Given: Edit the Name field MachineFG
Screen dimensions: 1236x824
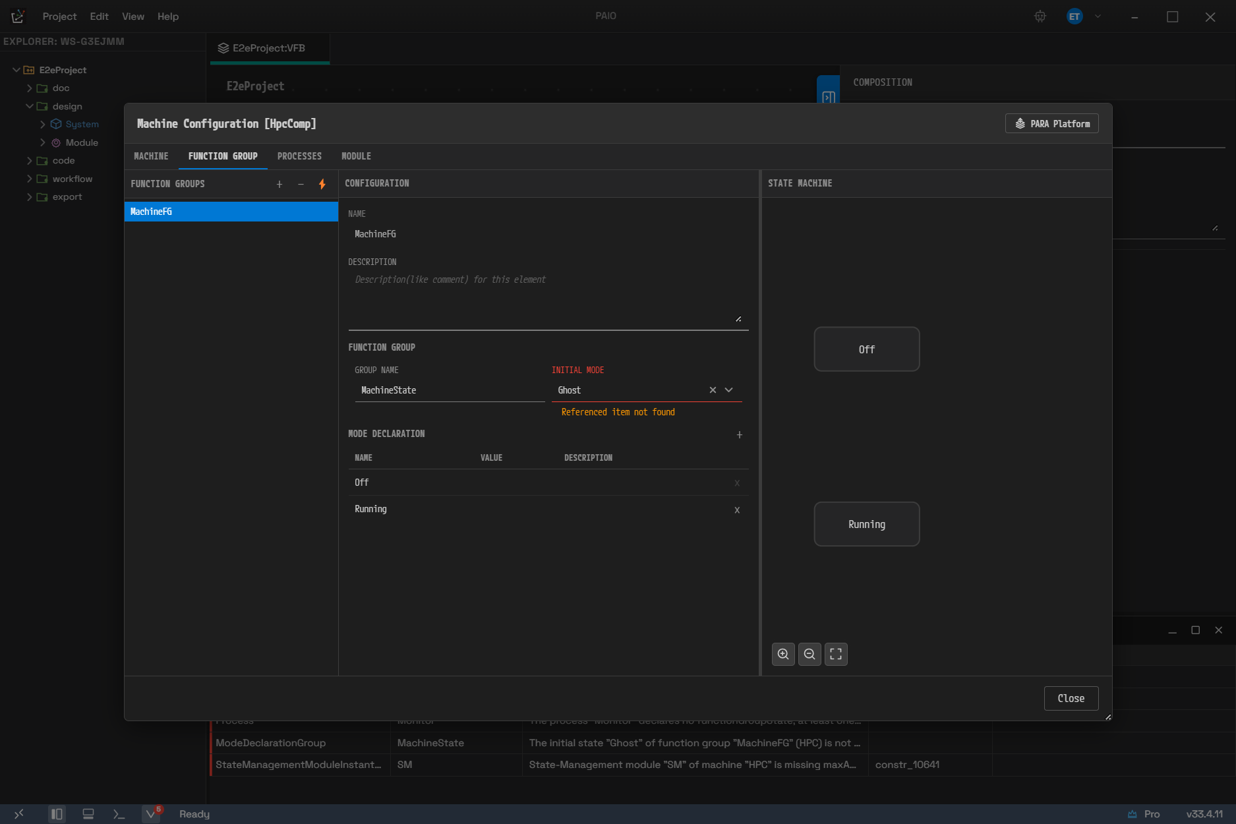Looking at the screenshot, I should (x=548, y=234).
